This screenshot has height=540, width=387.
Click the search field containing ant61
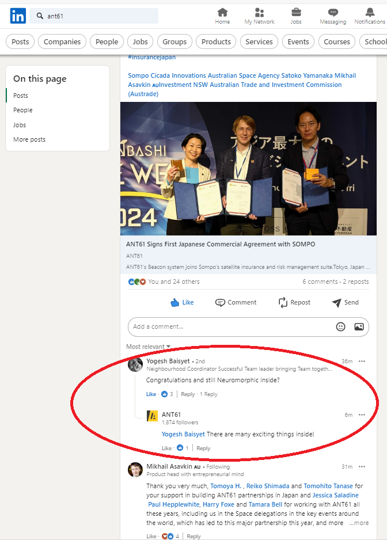click(94, 16)
